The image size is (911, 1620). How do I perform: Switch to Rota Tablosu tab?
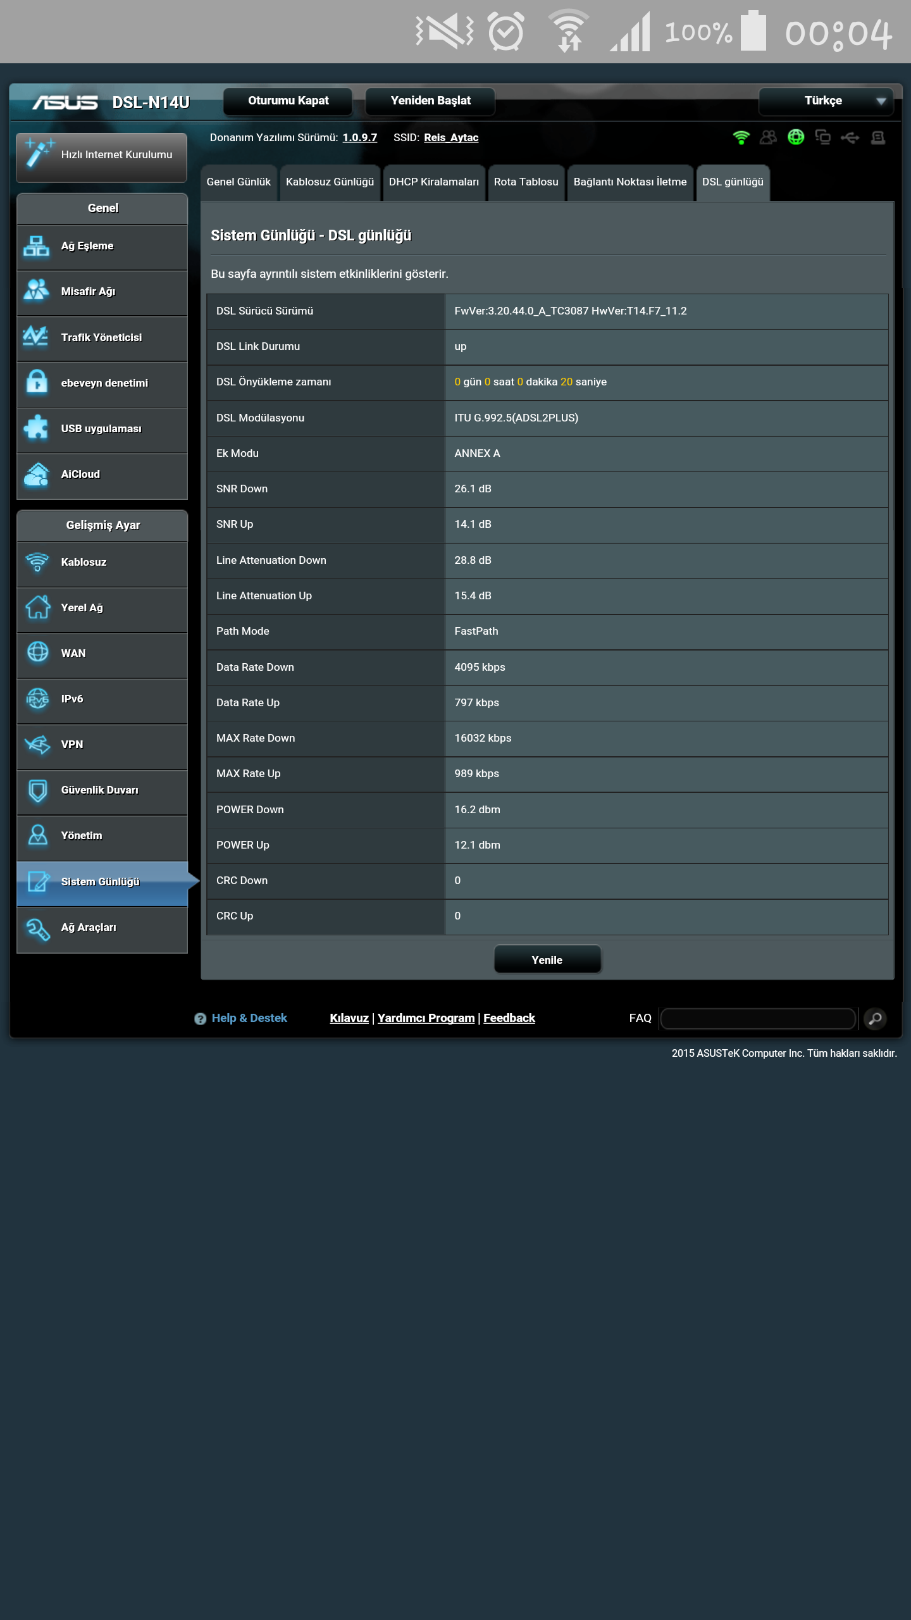526,182
